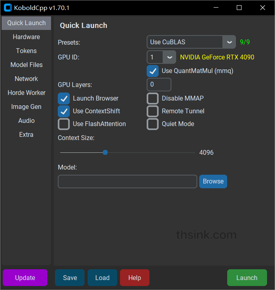Screen dimensions: 275x290
Task: Enable Remote Tunnel checkbox
Action: [x=153, y=111]
